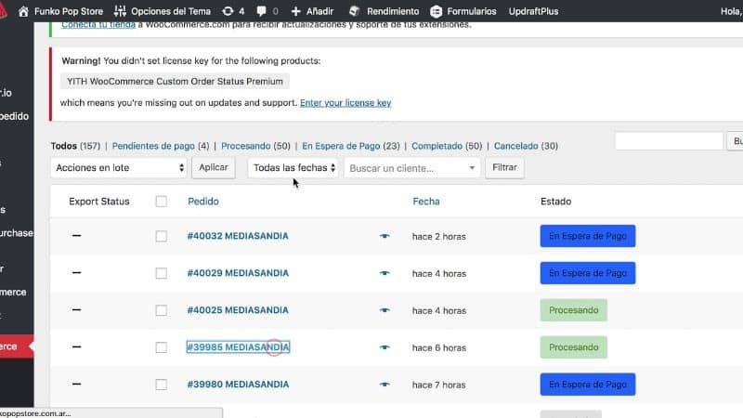
Task: Check the box for order #39980
Action: coord(161,385)
